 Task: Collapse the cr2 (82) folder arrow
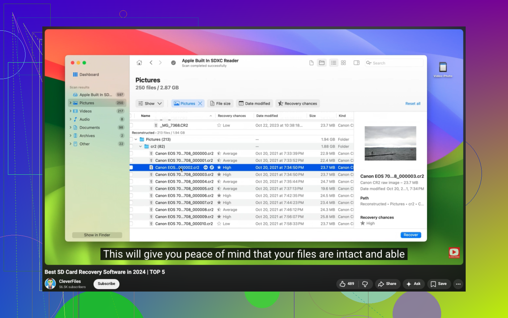[x=140, y=146]
